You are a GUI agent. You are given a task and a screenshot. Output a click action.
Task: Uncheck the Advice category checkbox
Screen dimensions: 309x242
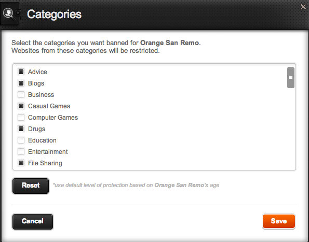[x=21, y=72]
